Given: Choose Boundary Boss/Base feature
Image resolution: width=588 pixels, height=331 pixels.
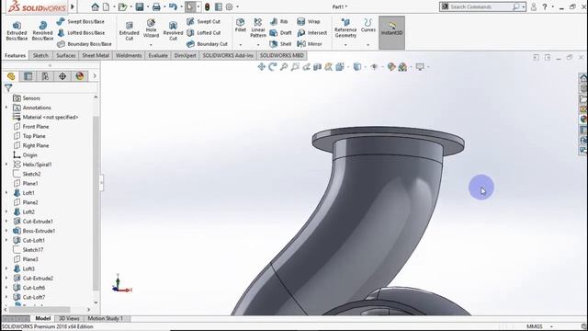Looking at the screenshot, I should click(85, 44).
